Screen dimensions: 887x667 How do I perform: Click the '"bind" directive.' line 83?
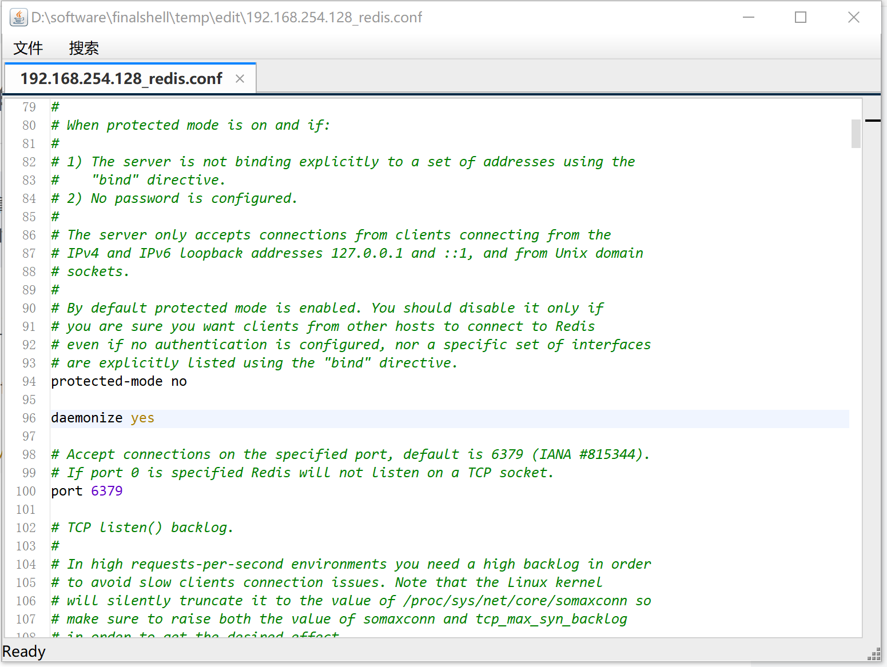138,180
